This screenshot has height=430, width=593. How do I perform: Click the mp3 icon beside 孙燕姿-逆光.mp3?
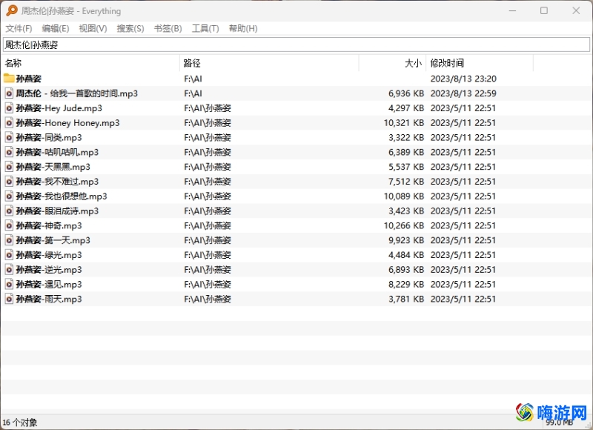9,270
